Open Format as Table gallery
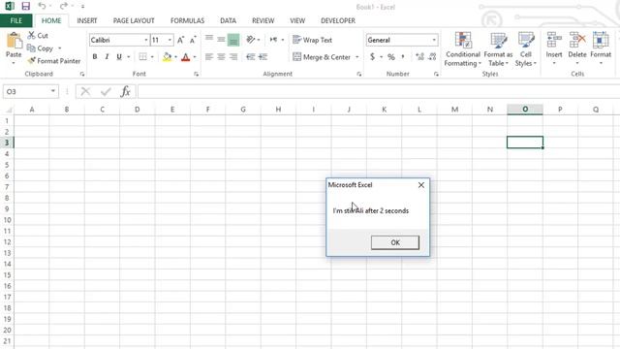This screenshot has width=620, height=349. 498,49
